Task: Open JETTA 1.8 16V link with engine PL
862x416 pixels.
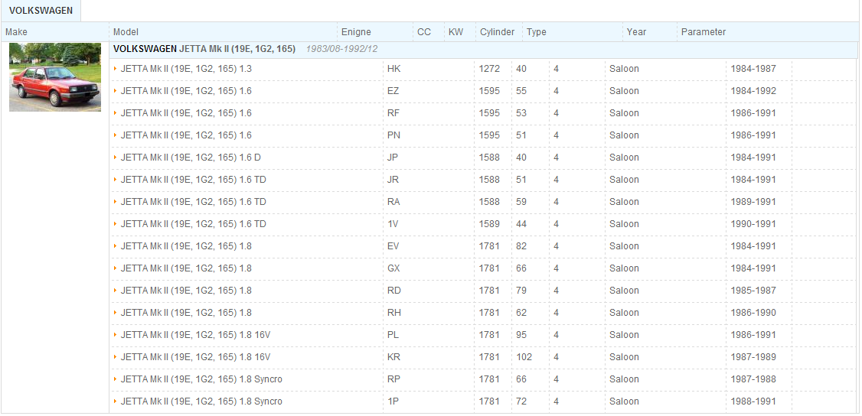Action: click(196, 335)
